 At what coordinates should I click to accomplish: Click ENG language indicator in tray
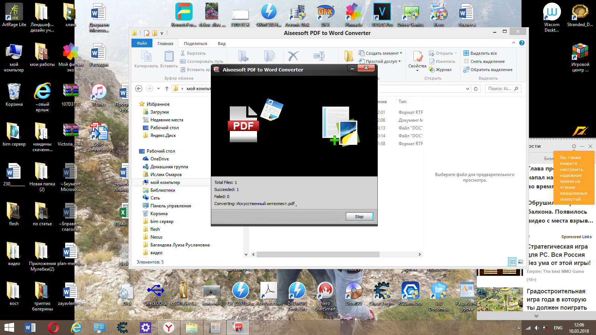[558, 328]
